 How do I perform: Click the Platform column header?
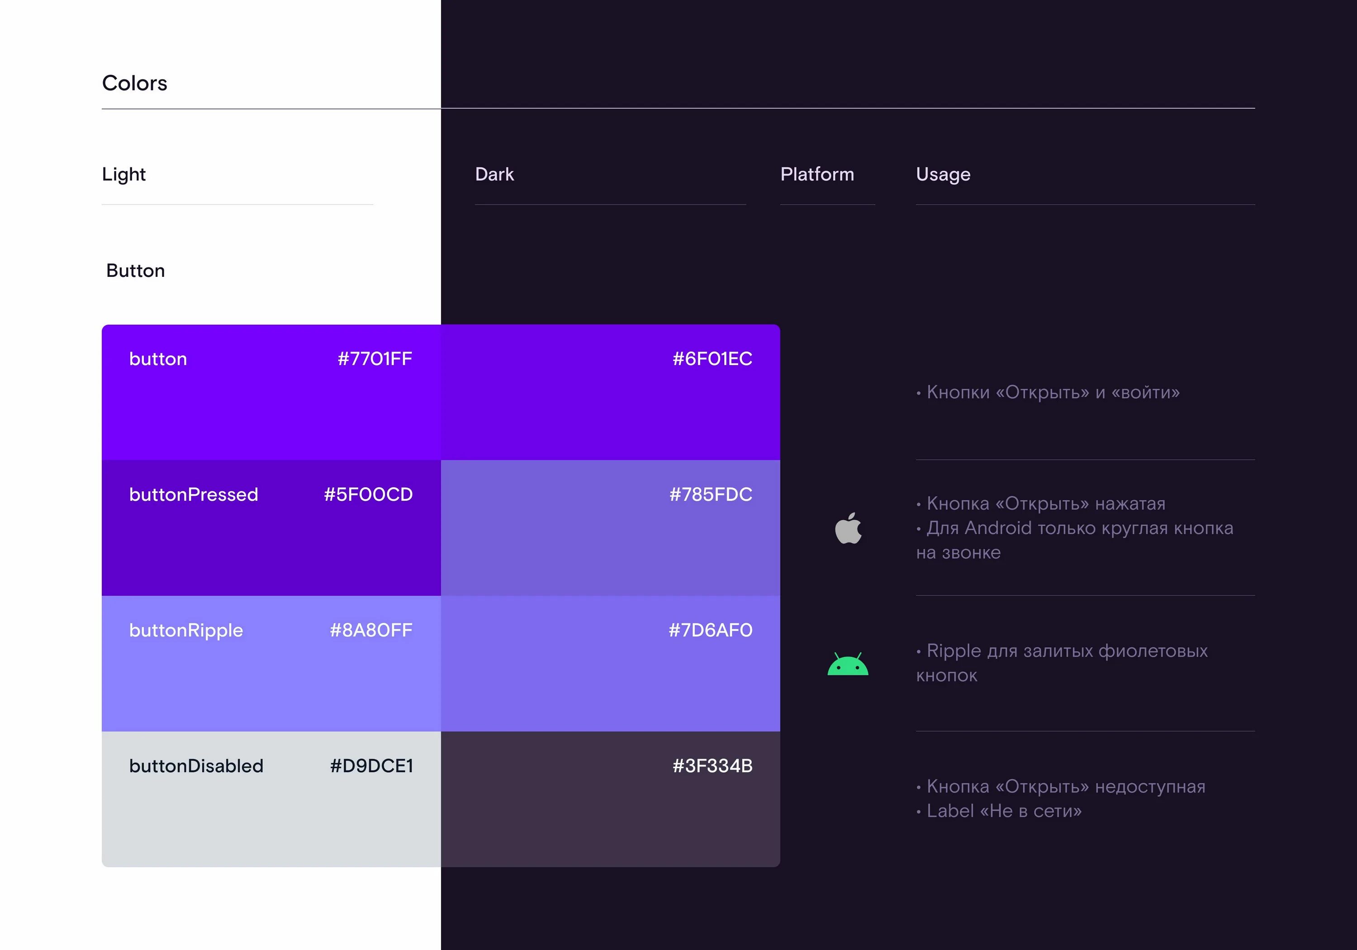pos(817,175)
